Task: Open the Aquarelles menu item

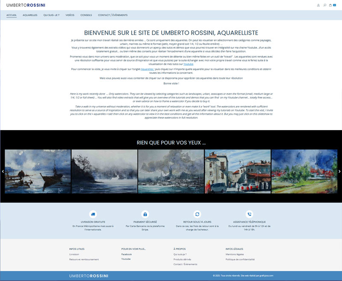Action: point(30,15)
